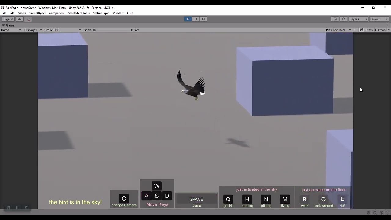Viewport: 391px width, 220px height.
Task: Click the first status bar icon at bottom right
Action: click(x=368, y=213)
